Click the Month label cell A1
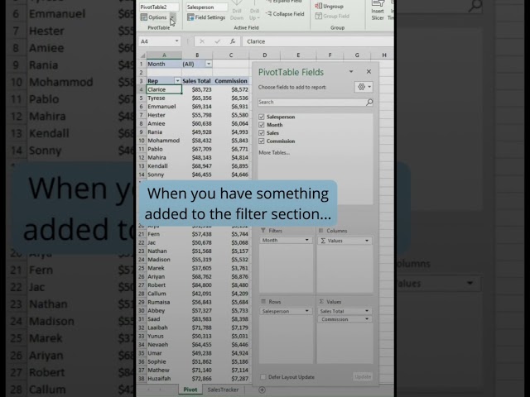Image resolution: width=530 pixels, height=397 pixels. pyautogui.click(x=164, y=64)
